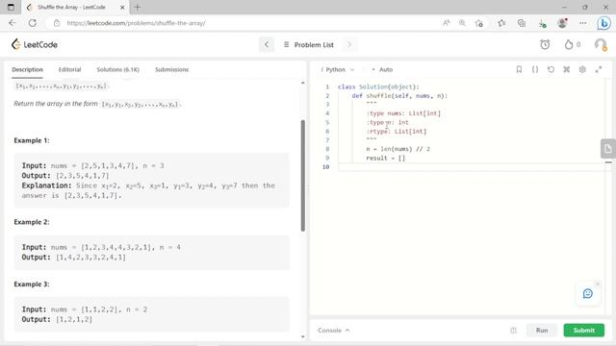The height and width of the screenshot is (346, 616).
Task: Click the streak fire icon
Action: (569, 45)
